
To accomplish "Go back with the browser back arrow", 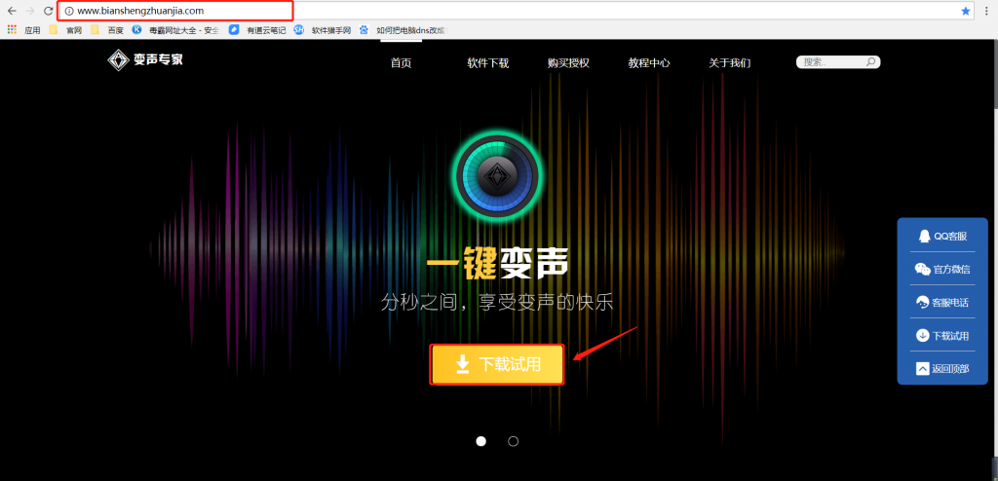I will pos(12,11).
